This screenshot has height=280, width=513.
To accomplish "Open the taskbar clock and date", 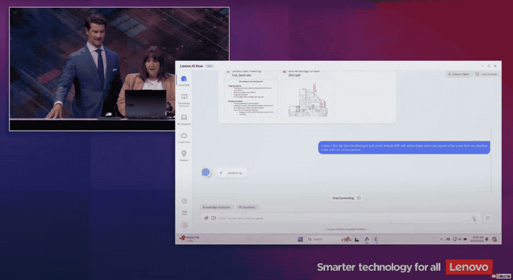I will click(x=477, y=239).
